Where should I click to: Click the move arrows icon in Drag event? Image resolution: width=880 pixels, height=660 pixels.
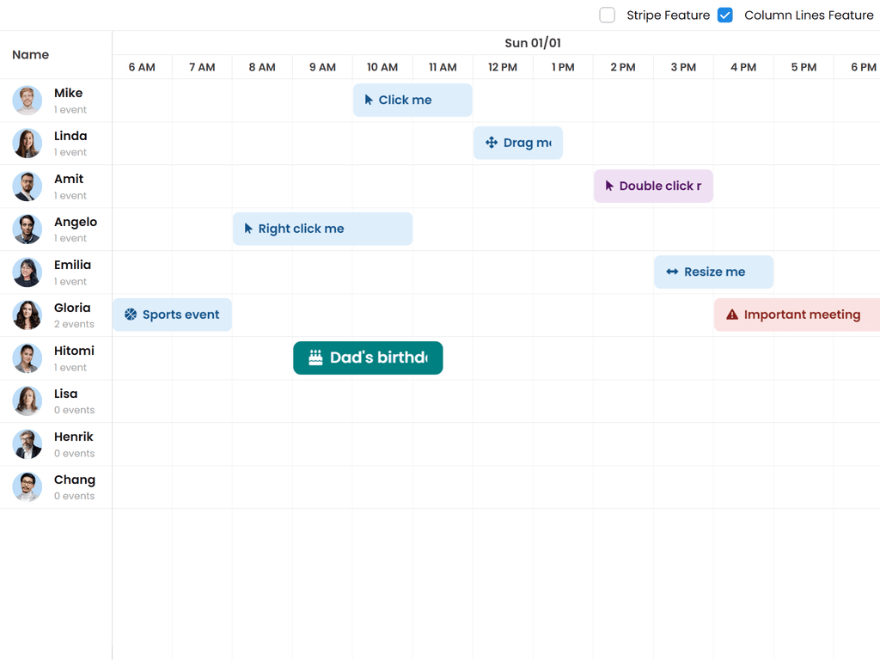coord(492,143)
